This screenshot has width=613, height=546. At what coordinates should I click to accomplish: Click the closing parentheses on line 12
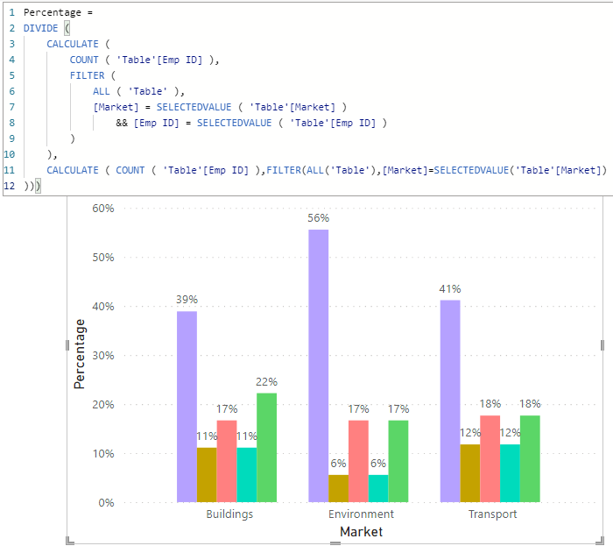click(x=32, y=186)
